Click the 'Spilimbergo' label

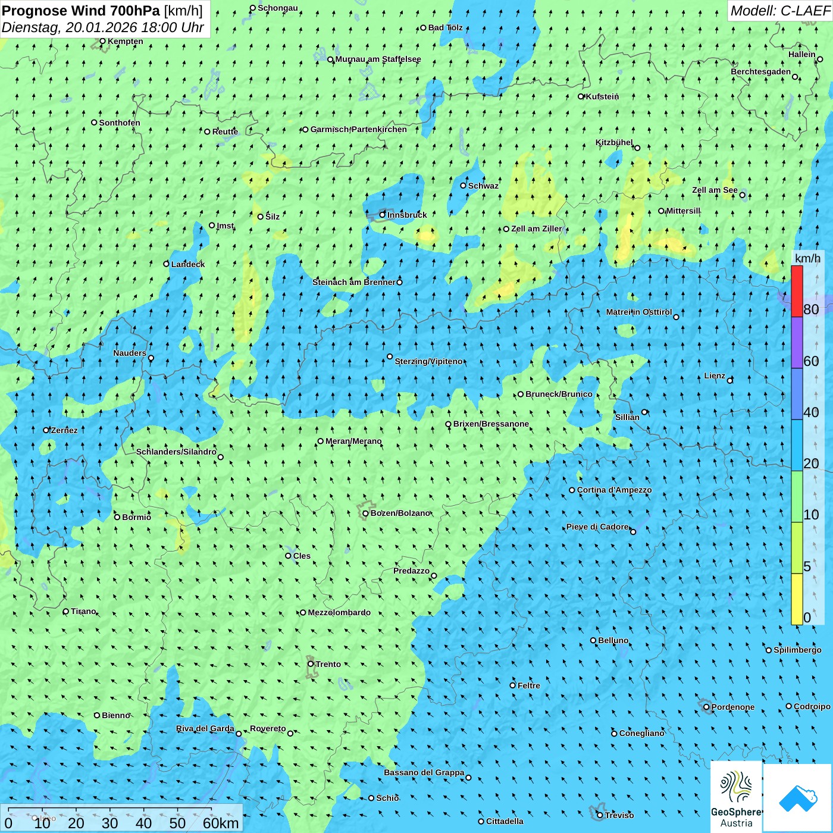pos(797,650)
